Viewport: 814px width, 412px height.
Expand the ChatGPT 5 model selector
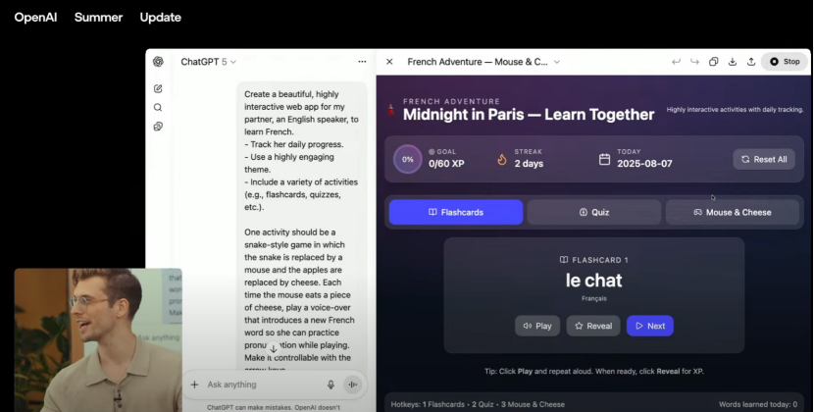(x=208, y=62)
